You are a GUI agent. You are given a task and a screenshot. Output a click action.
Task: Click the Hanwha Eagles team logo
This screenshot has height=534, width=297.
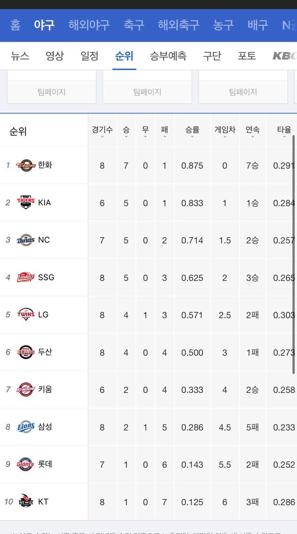(x=26, y=165)
